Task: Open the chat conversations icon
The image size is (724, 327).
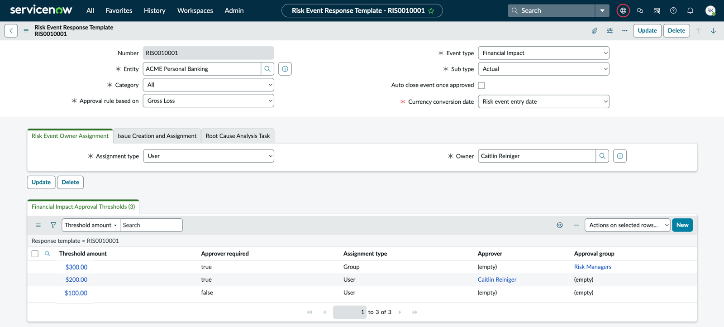Action: point(640,10)
